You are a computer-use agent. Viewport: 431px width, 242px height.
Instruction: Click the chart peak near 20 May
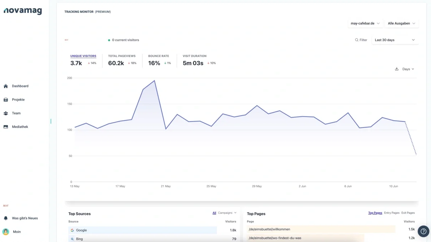pyautogui.click(x=154, y=81)
